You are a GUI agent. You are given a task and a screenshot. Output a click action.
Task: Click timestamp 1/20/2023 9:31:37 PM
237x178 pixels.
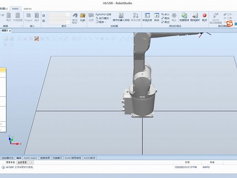185,167
